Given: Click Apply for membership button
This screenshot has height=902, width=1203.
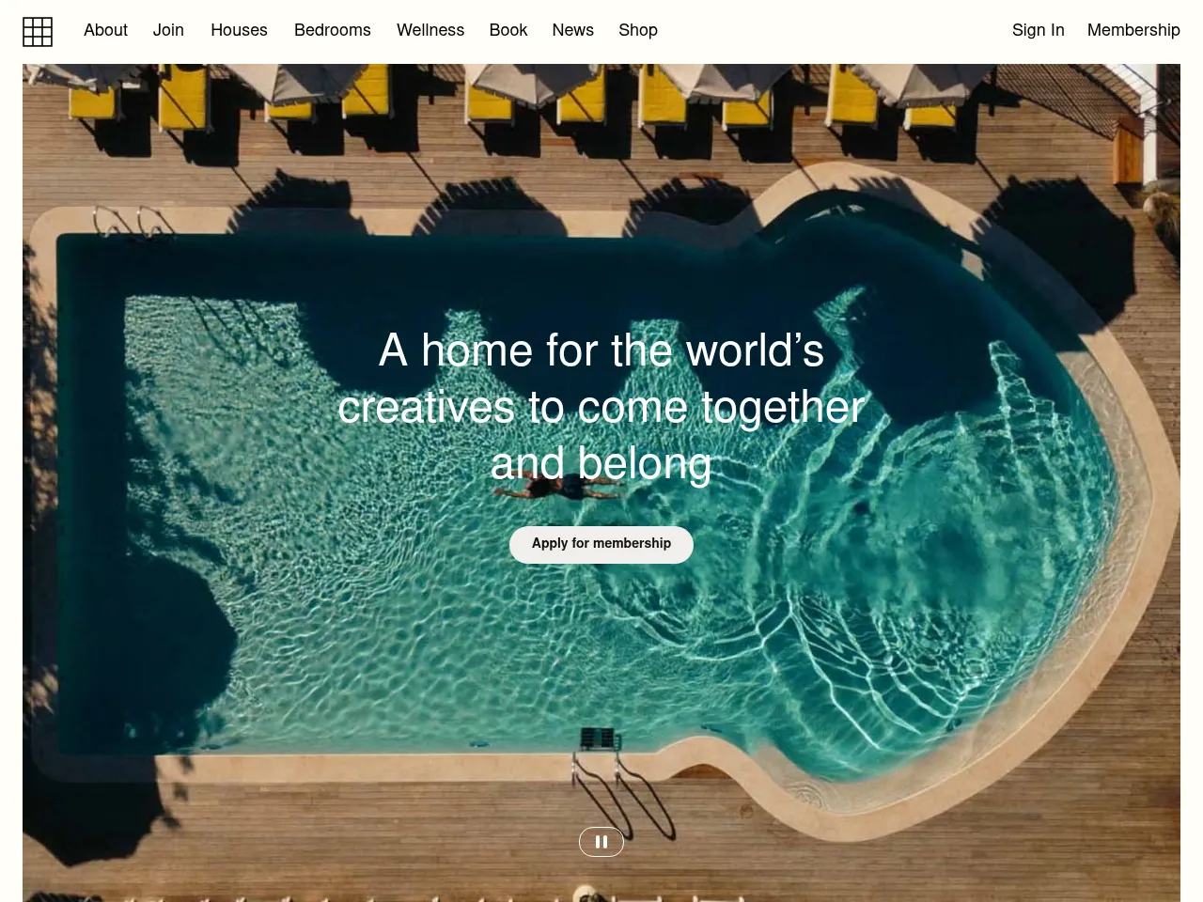Looking at the screenshot, I should click(601, 544).
